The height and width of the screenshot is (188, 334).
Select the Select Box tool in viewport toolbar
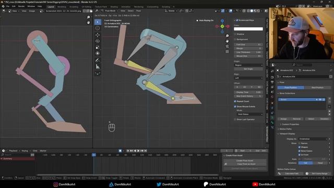tap(98, 22)
